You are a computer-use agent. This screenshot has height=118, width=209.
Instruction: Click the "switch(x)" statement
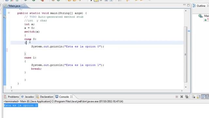click(x=32, y=32)
